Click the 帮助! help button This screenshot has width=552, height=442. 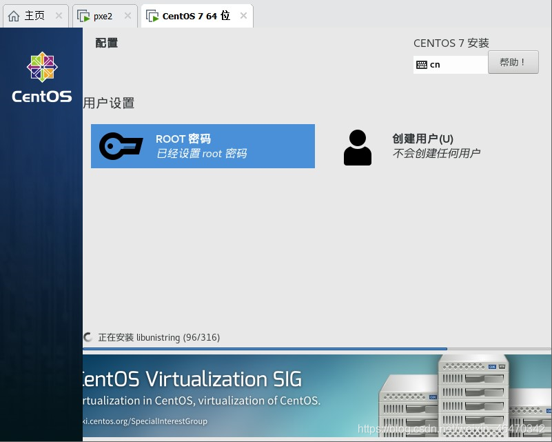coord(513,62)
